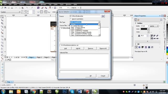Collapse the Fill section
The image size is (168, 94).
pyautogui.click(x=135, y=44)
